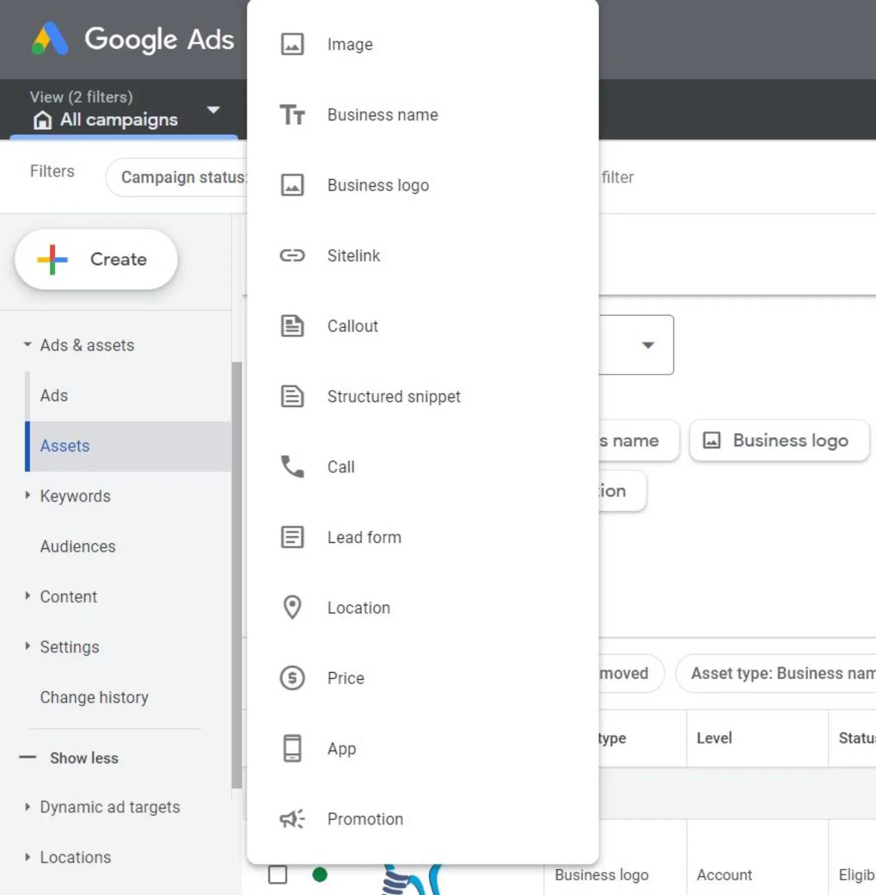Image resolution: width=876 pixels, height=895 pixels.
Task: Open Change history in the sidebar
Action: click(94, 697)
